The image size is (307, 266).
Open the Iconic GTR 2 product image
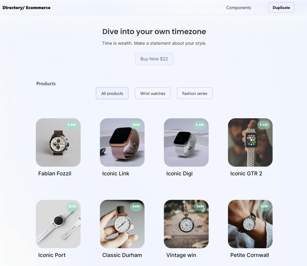pyautogui.click(x=250, y=142)
